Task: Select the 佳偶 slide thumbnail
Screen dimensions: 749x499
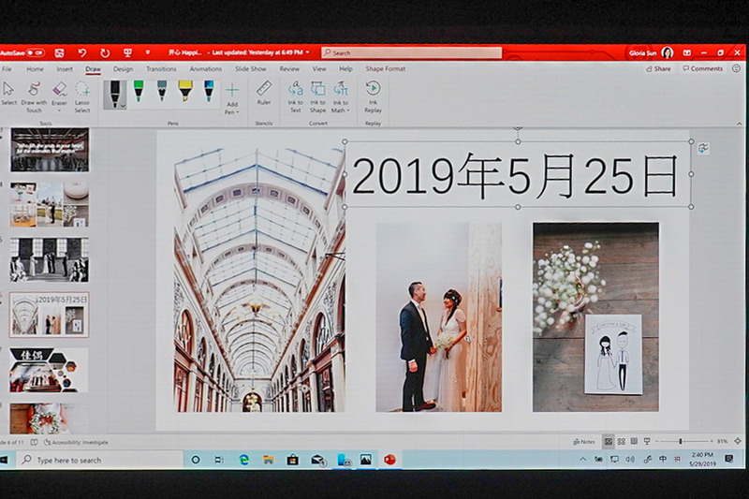Action: point(49,370)
